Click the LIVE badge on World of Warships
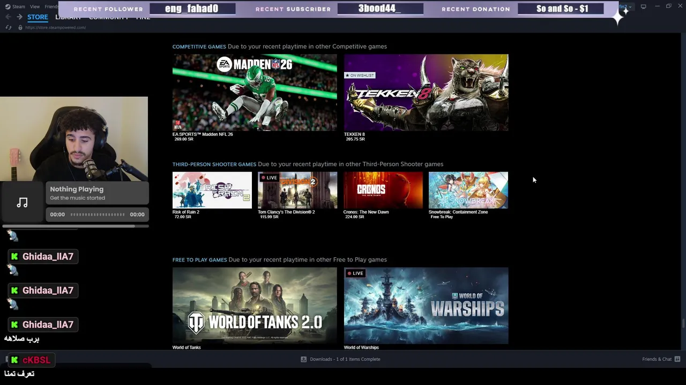This screenshot has height=385, width=686. (x=355, y=273)
